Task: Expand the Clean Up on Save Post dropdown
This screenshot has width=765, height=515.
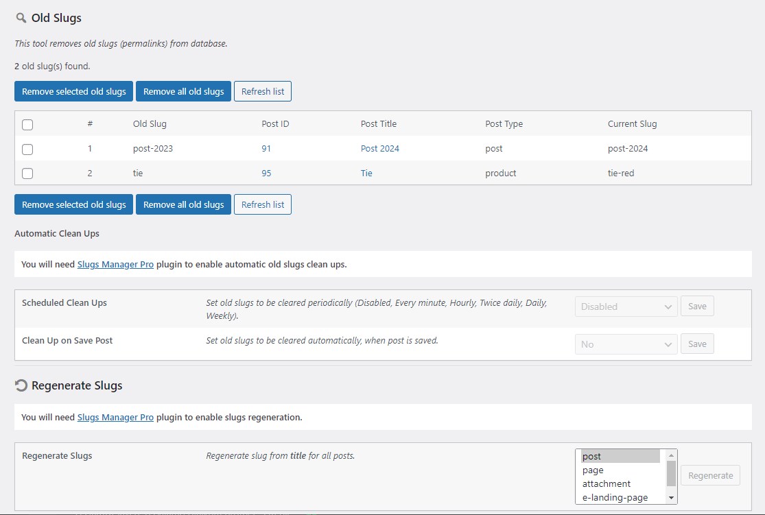Action: [x=626, y=344]
